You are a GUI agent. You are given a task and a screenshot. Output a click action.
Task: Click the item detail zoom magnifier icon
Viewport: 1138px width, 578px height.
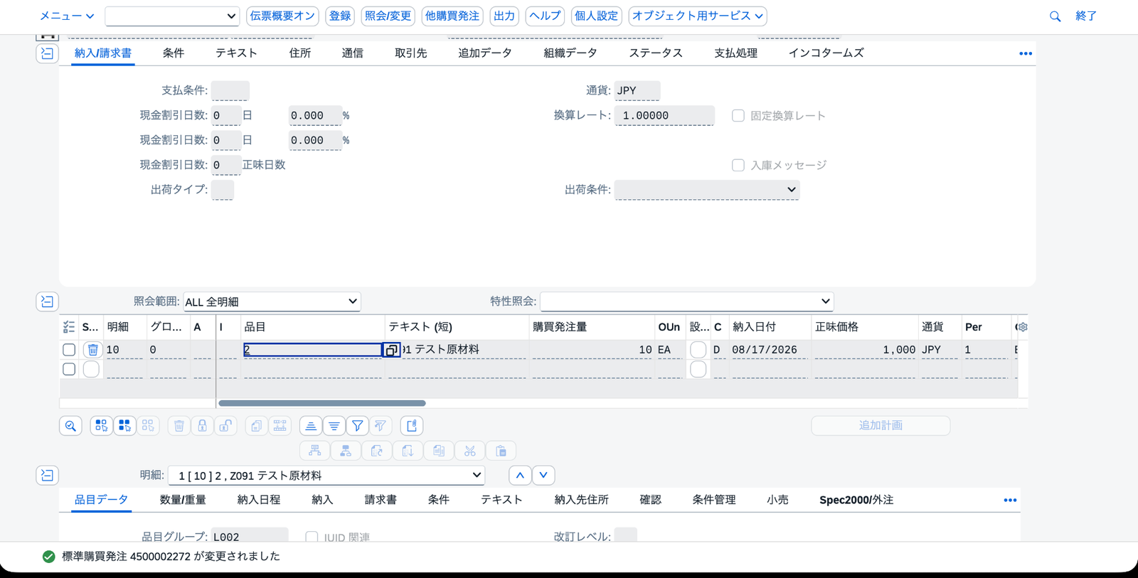tap(70, 426)
